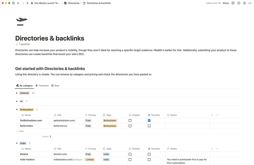This screenshot has height=165, width=254.
Task: Check the Posted checkbox for Boilermates
Action: [130, 126]
